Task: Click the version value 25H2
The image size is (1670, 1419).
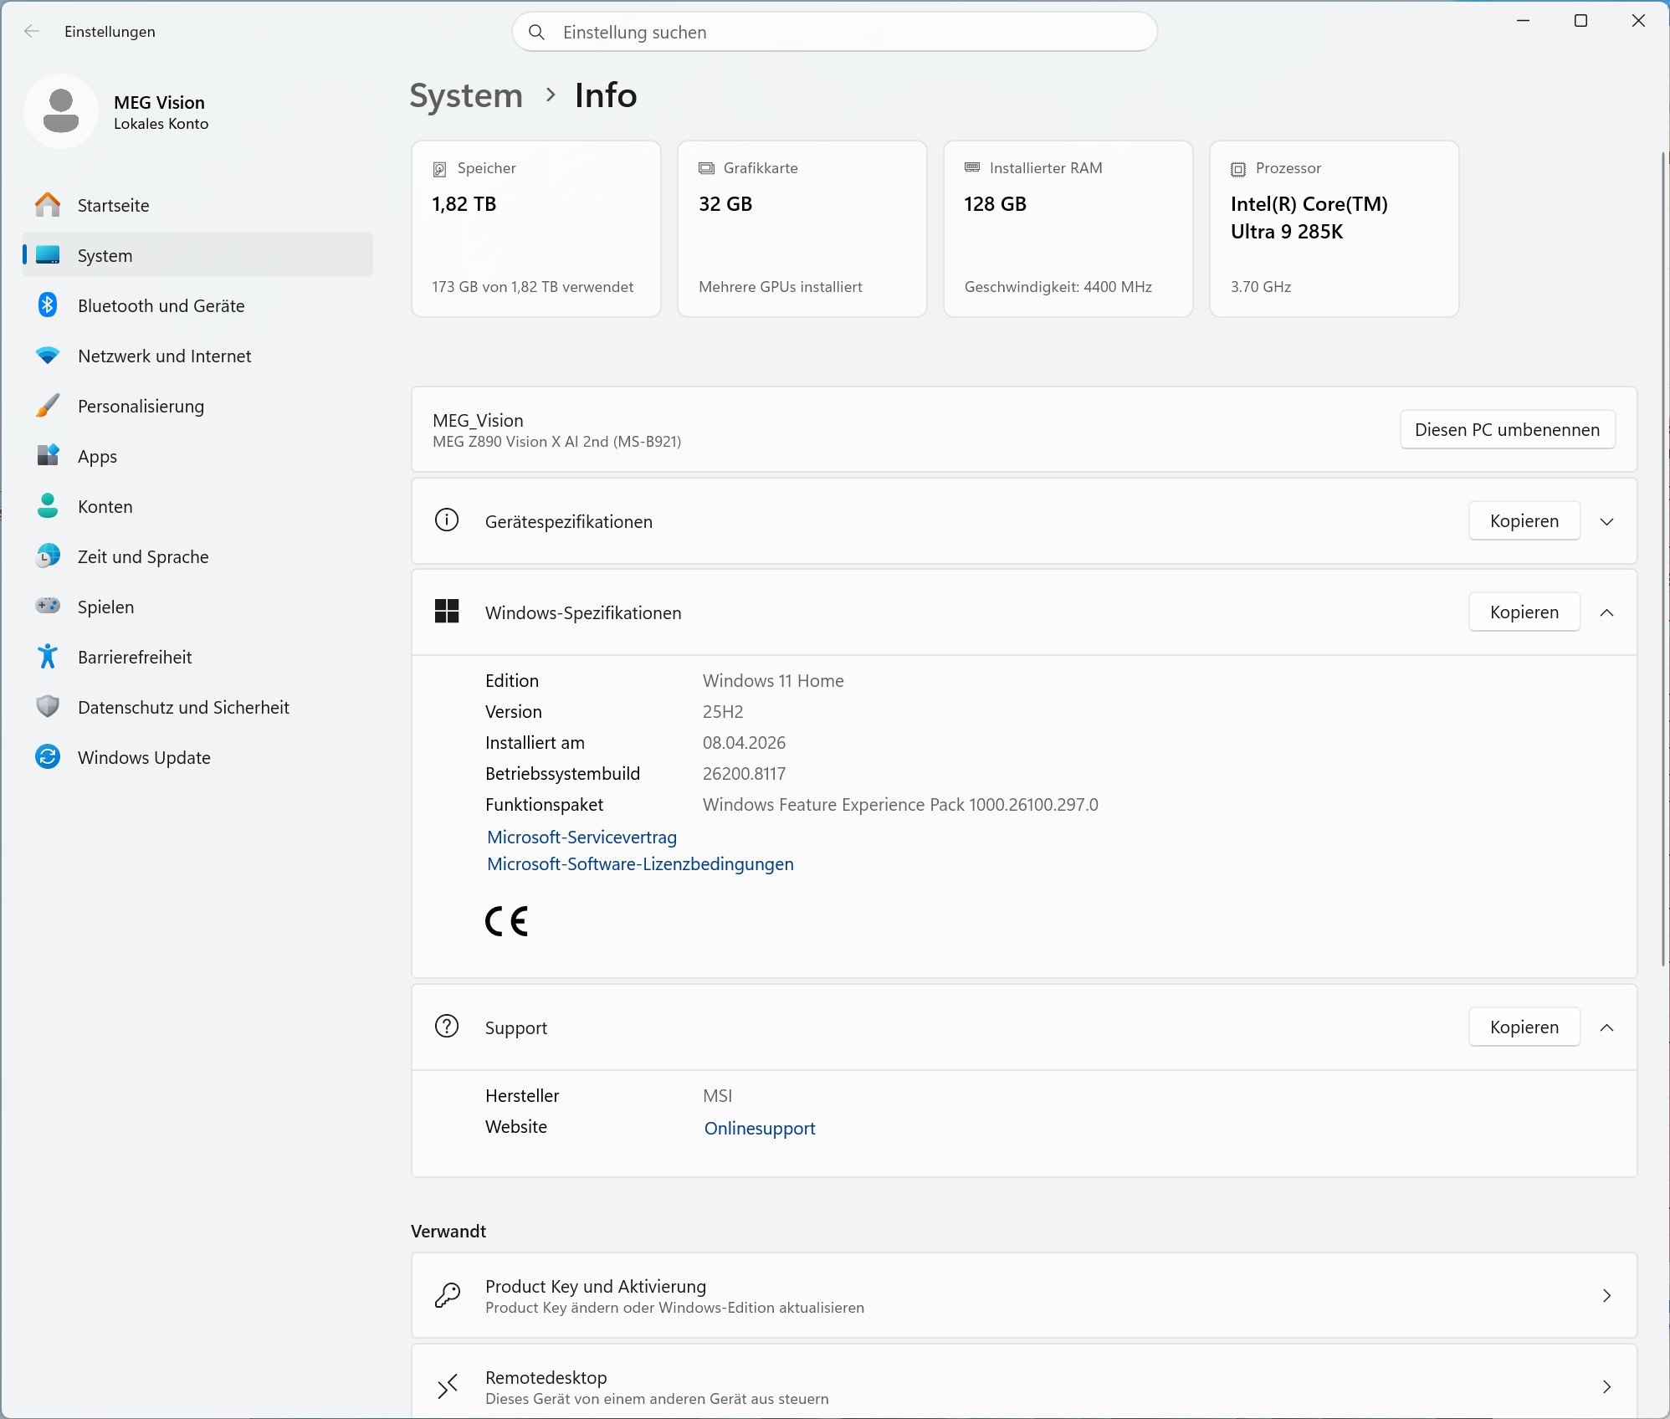Action: pyautogui.click(x=723, y=711)
